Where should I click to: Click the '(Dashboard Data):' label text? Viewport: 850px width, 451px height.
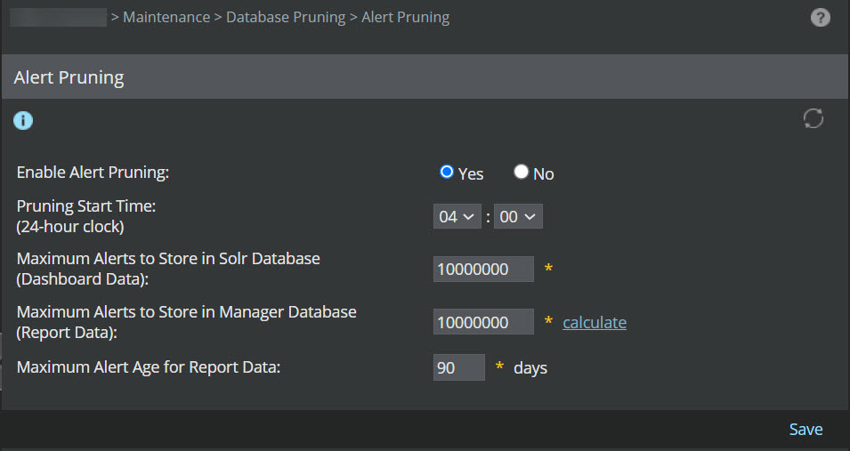[83, 278]
